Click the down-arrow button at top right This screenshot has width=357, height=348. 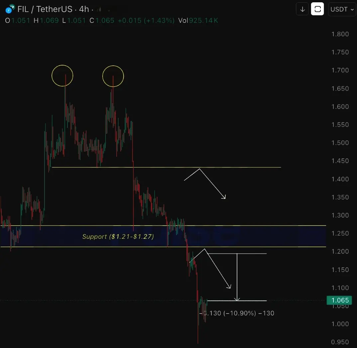(x=302, y=9)
